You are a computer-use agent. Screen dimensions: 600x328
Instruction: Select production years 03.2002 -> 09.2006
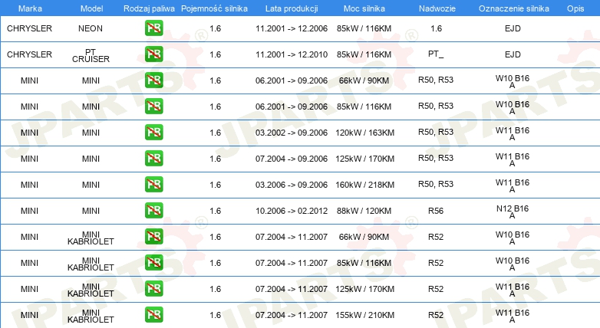click(x=292, y=133)
